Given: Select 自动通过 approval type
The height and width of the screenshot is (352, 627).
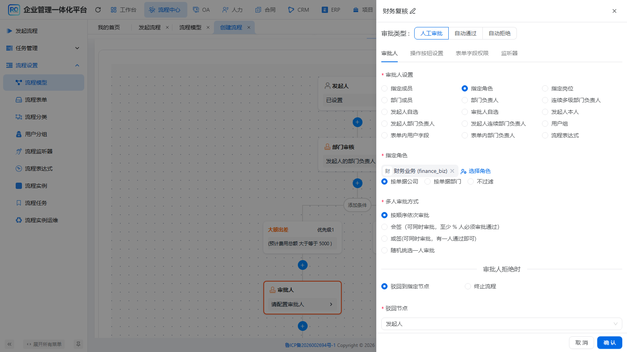Looking at the screenshot, I should [x=466, y=33].
